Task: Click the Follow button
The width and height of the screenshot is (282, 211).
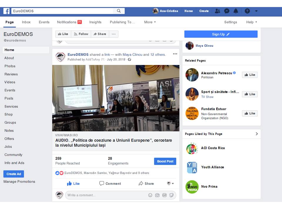Action: pyautogui.click(x=81, y=34)
